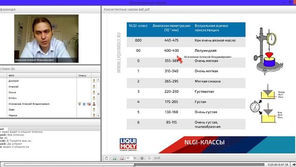This screenshot has width=296, height=167.
Task: Click the Диапазон пенетрации column header
Action: pyautogui.click(x=171, y=28)
